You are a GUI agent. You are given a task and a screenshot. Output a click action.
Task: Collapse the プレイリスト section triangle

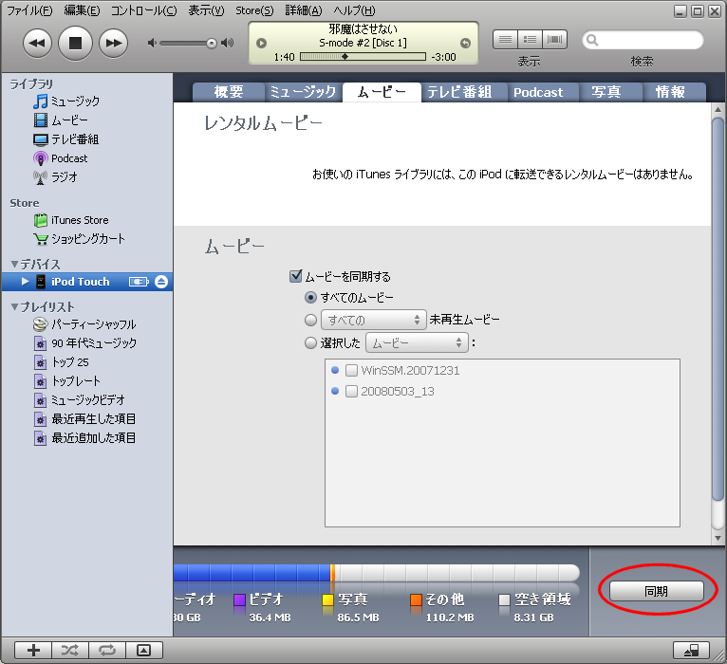pyautogui.click(x=14, y=307)
